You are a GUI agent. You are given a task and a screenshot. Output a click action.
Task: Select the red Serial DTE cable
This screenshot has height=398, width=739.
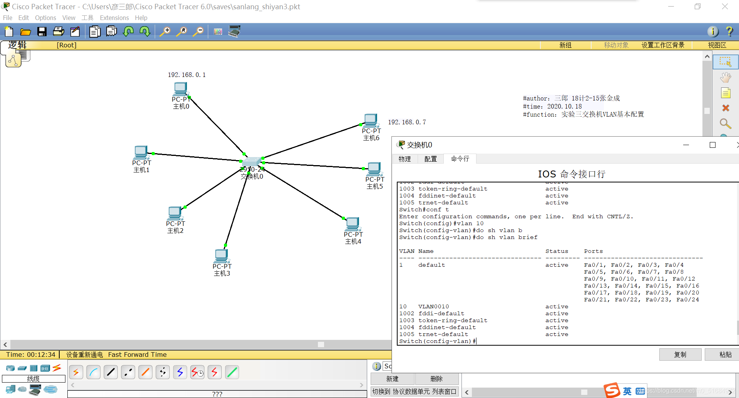[215, 372]
